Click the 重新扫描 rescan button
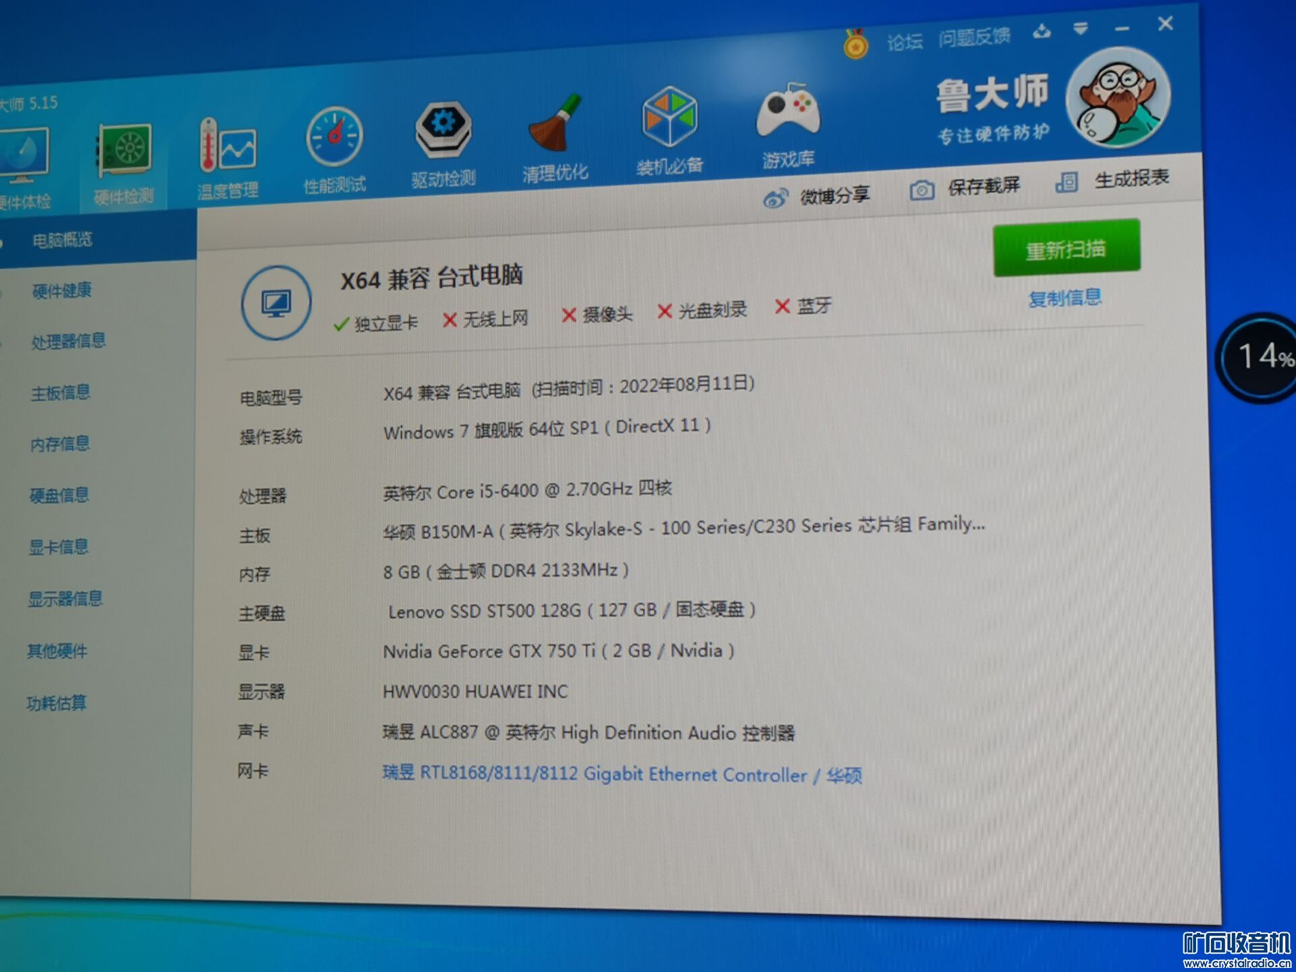 [x=1066, y=248]
